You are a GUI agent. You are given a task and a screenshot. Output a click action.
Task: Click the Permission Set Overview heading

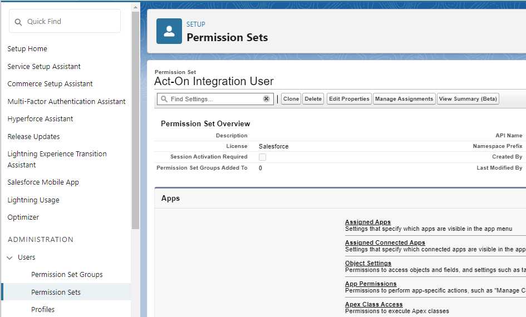pos(205,123)
